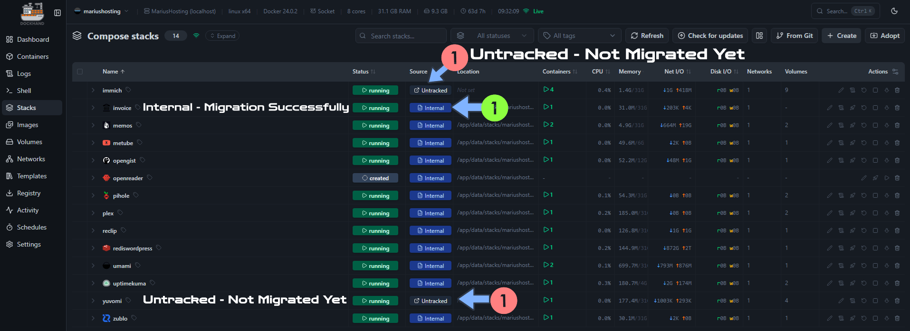This screenshot has height=331, width=910.
Task: Expand the umami stack row
Action: click(x=93, y=266)
